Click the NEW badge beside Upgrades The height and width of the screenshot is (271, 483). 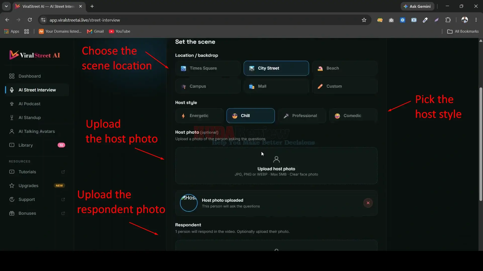[59, 186]
